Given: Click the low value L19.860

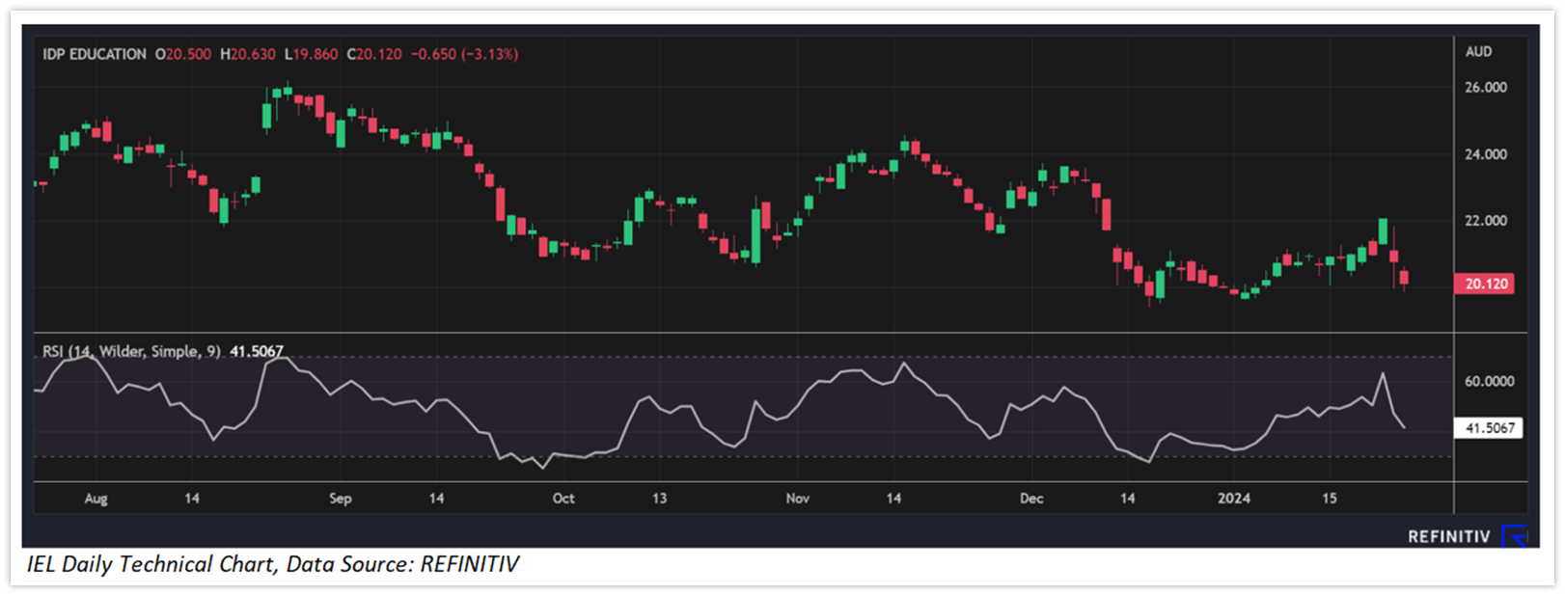Looking at the screenshot, I should pyautogui.click(x=312, y=54).
